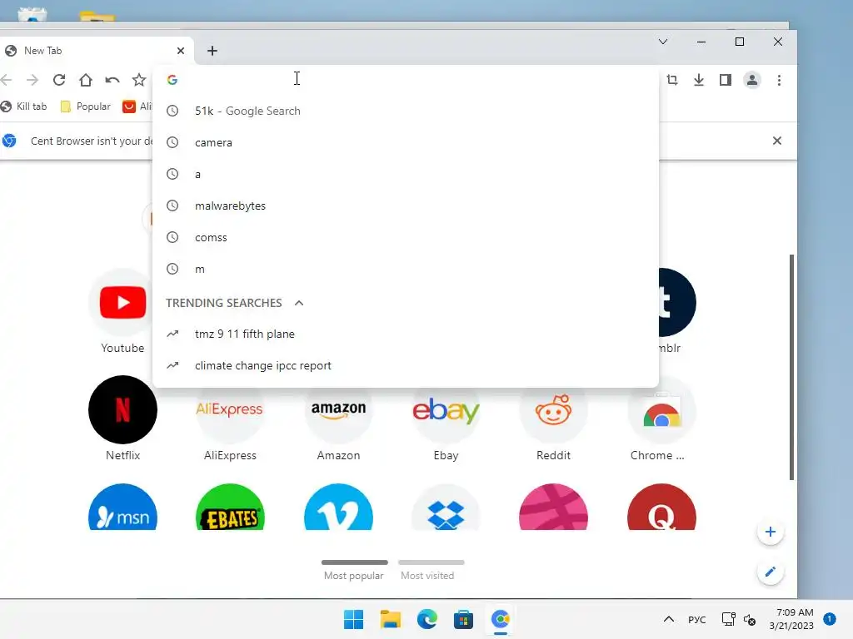Collapse the Trending Searches section
Screen dimensions: 853x639
pos(299,303)
